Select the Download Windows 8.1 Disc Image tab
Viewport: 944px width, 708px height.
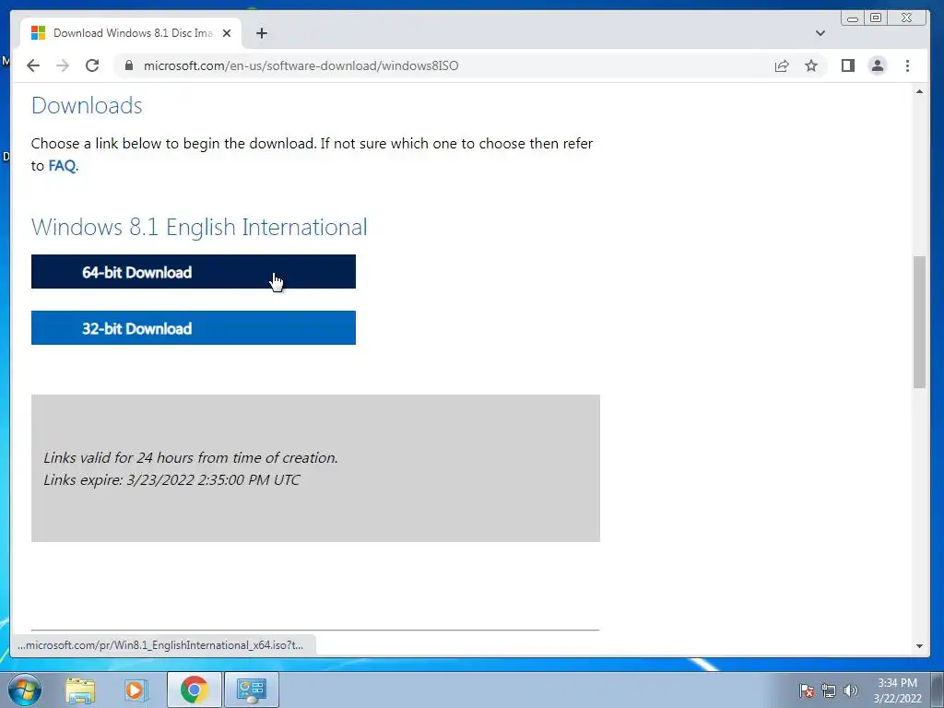pos(131,33)
